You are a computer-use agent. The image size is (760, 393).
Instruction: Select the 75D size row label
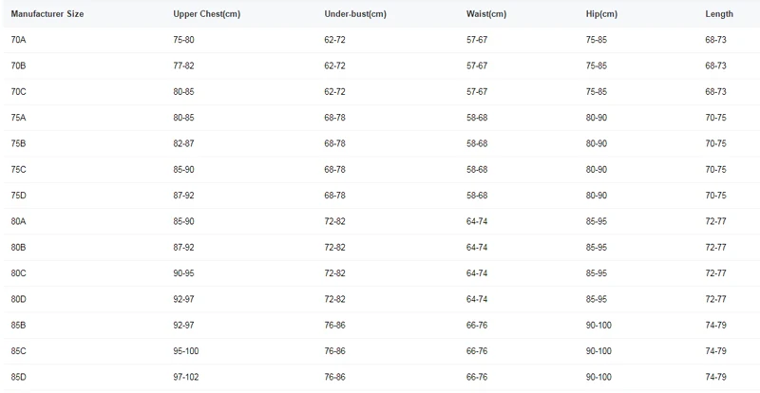coord(18,196)
